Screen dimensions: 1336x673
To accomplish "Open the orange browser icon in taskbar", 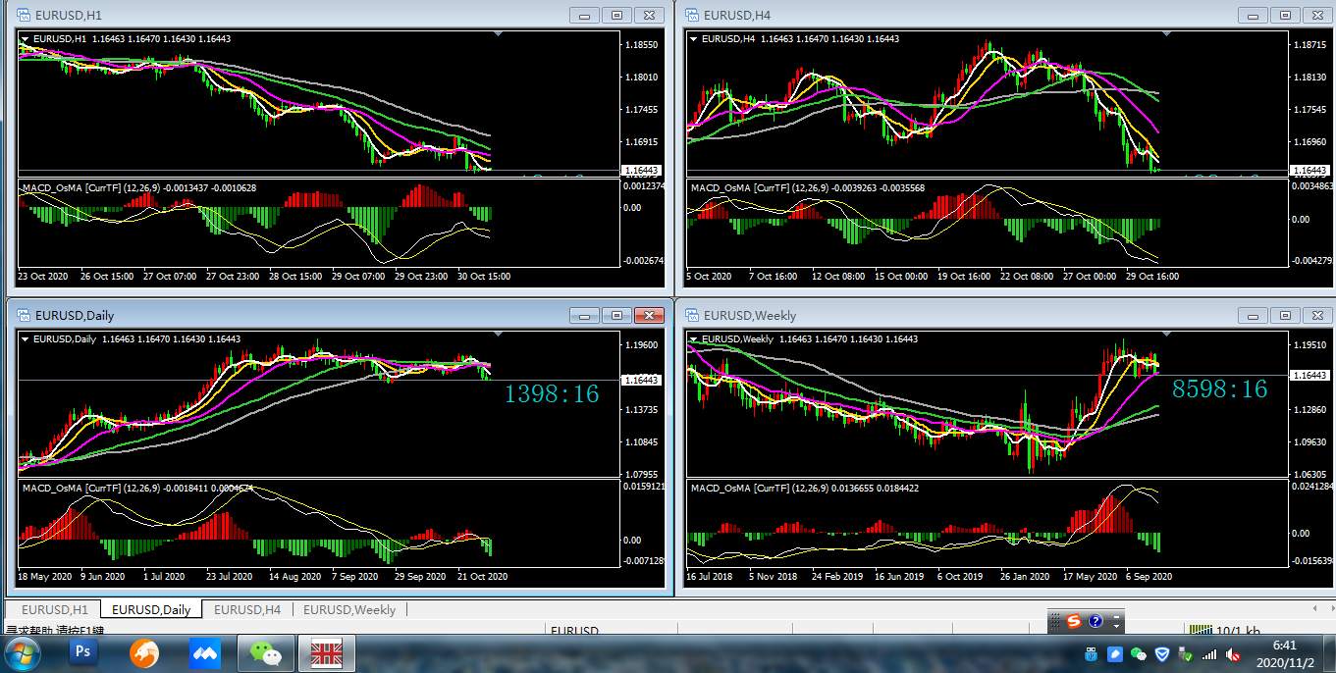I will (x=144, y=652).
